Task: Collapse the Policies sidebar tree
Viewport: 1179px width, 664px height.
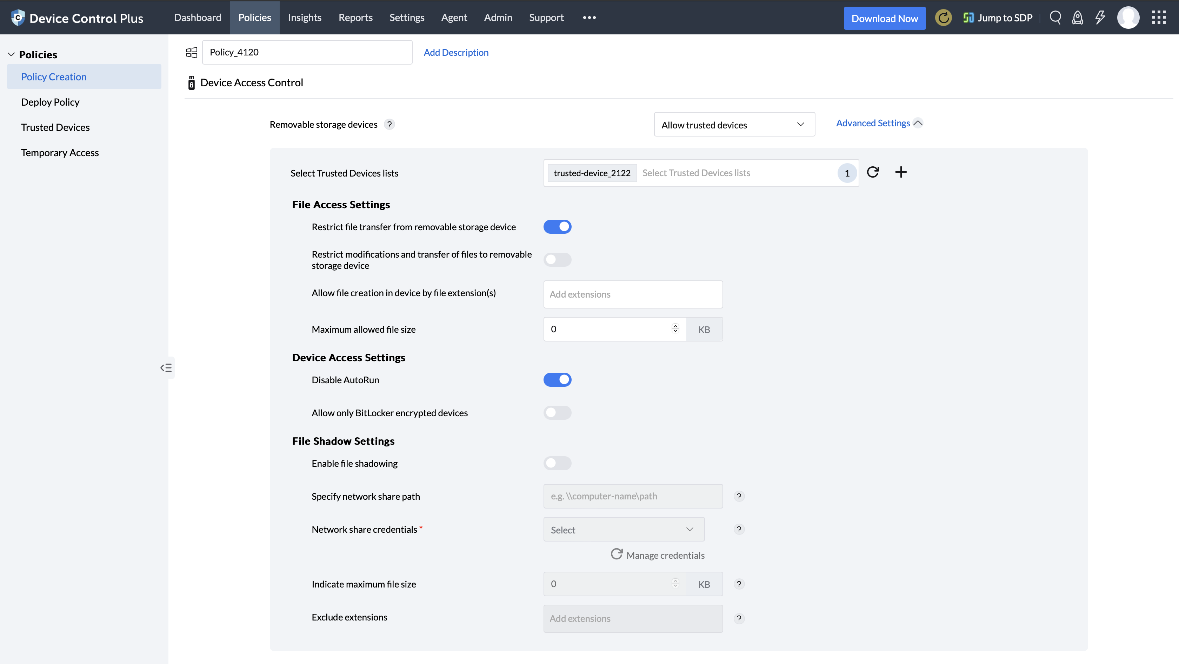Action: click(x=12, y=54)
